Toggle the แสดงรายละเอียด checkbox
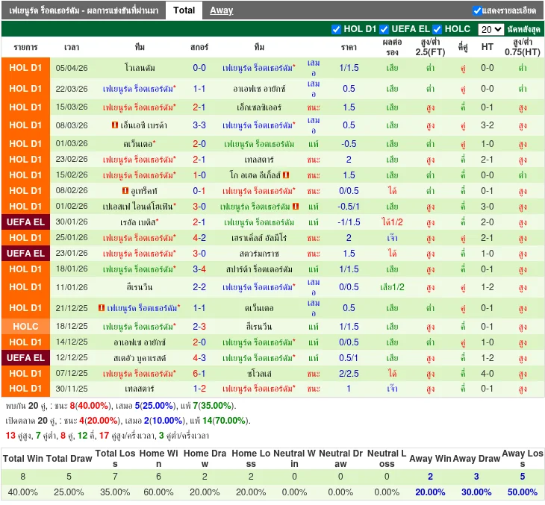This screenshot has height=505, width=545. [478, 10]
